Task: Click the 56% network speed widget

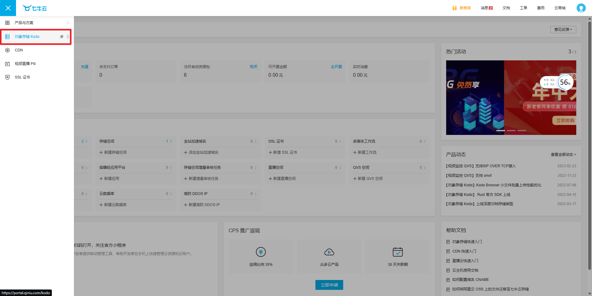Action: point(557,82)
